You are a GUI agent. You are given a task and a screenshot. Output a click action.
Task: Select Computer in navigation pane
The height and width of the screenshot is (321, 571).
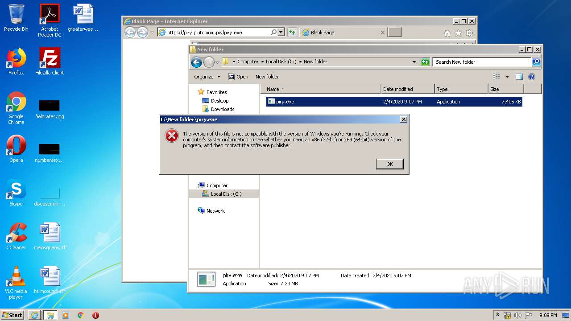(217, 185)
